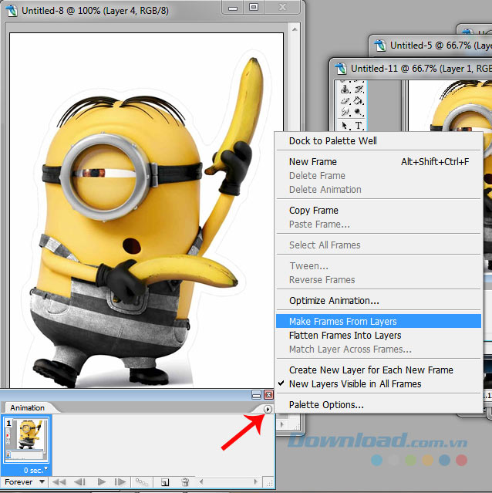The width and height of the screenshot is (492, 493).
Task: Click Optimize Animation menu entry
Action: point(334,301)
